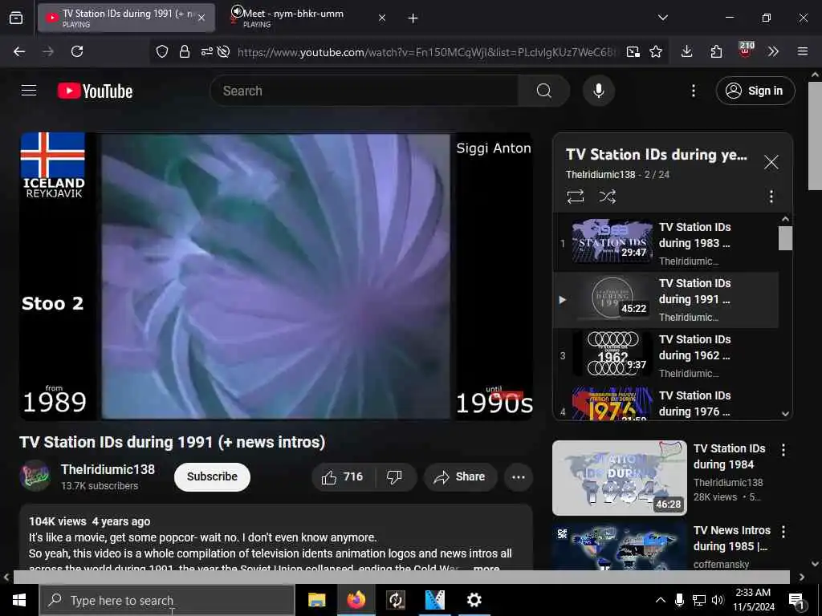Switch to Meet nym-bhkr-umm tab
This screenshot has width=822, height=616.
click(308, 18)
